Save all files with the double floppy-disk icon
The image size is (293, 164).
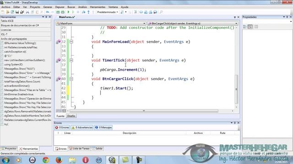(22, 12)
